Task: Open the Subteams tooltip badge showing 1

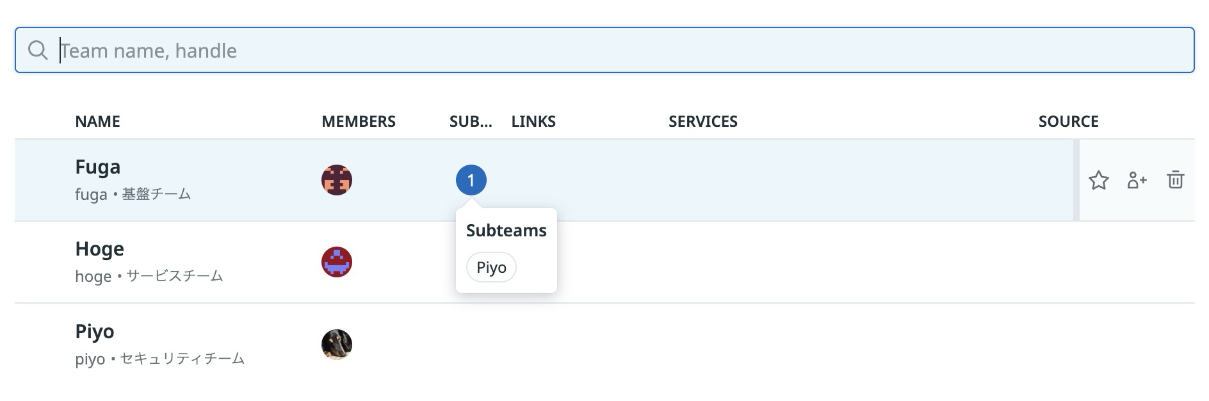Action: click(x=471, y=179)
